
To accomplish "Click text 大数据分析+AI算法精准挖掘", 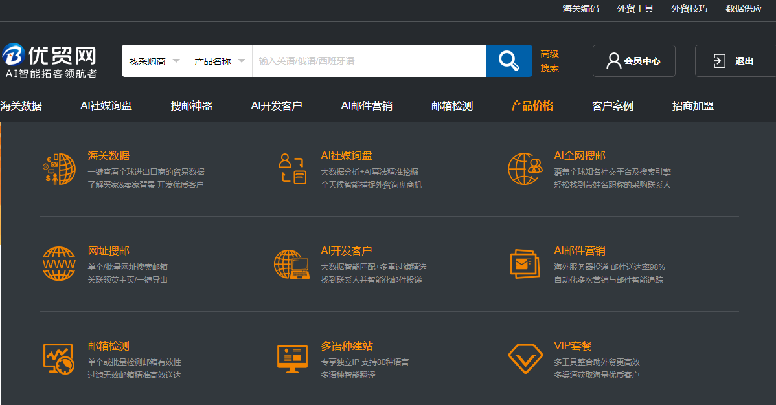I will click(x=370, y=171).
